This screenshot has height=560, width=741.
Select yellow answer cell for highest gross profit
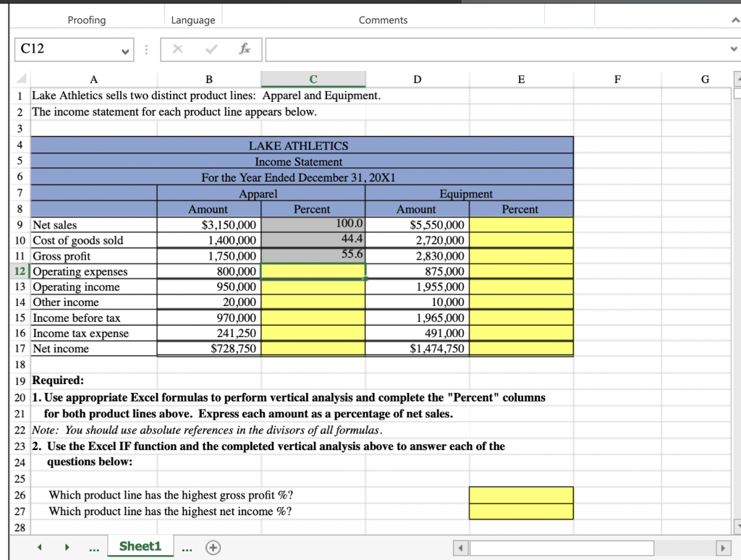(x=521, y=495)
